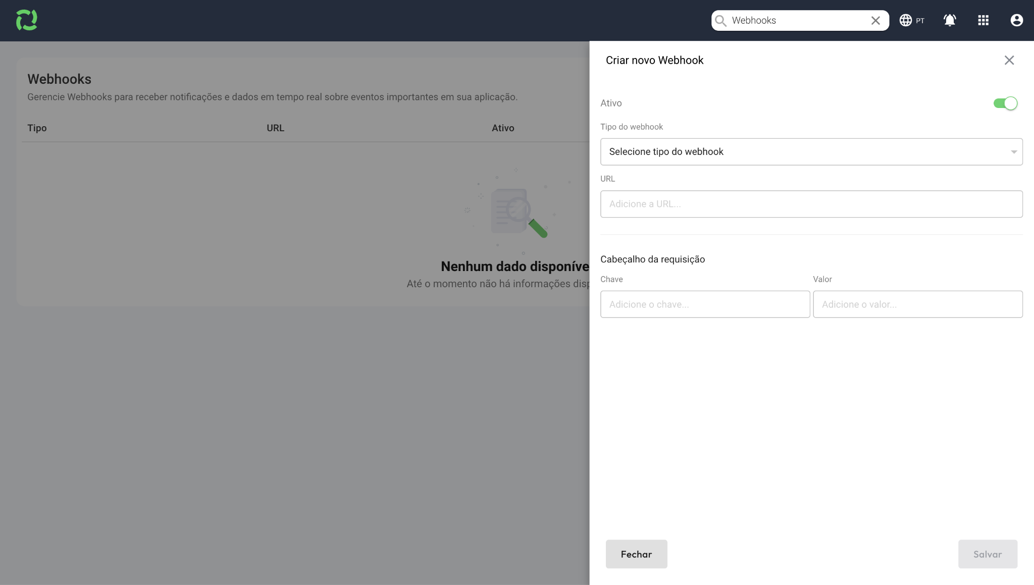Click the Criar novo Webhook heading
Screen dimensions: 1034x585
tap(655, 61)
